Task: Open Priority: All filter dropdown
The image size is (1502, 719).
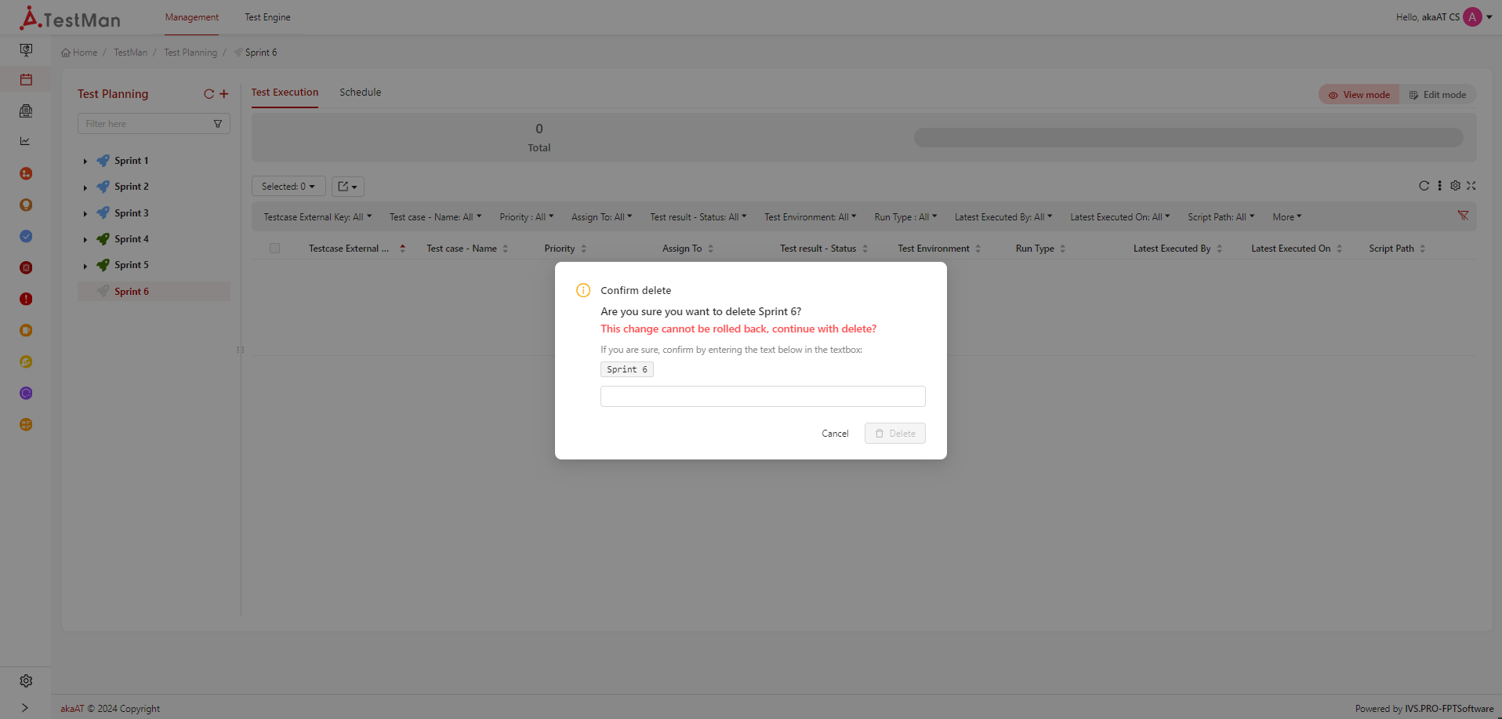Action: pos(527,217)
